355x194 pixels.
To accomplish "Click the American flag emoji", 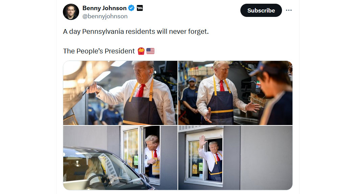I will click(x=150, y=51).
